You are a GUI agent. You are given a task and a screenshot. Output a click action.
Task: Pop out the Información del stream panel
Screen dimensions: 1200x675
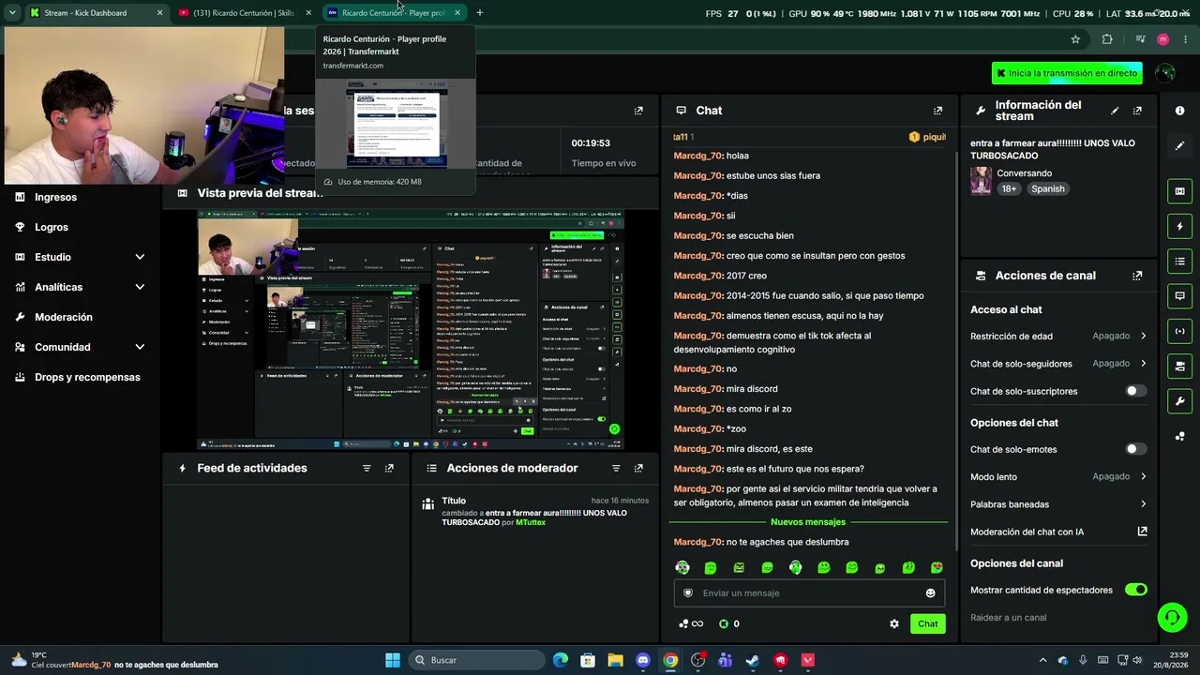(x=1137, y=111)
